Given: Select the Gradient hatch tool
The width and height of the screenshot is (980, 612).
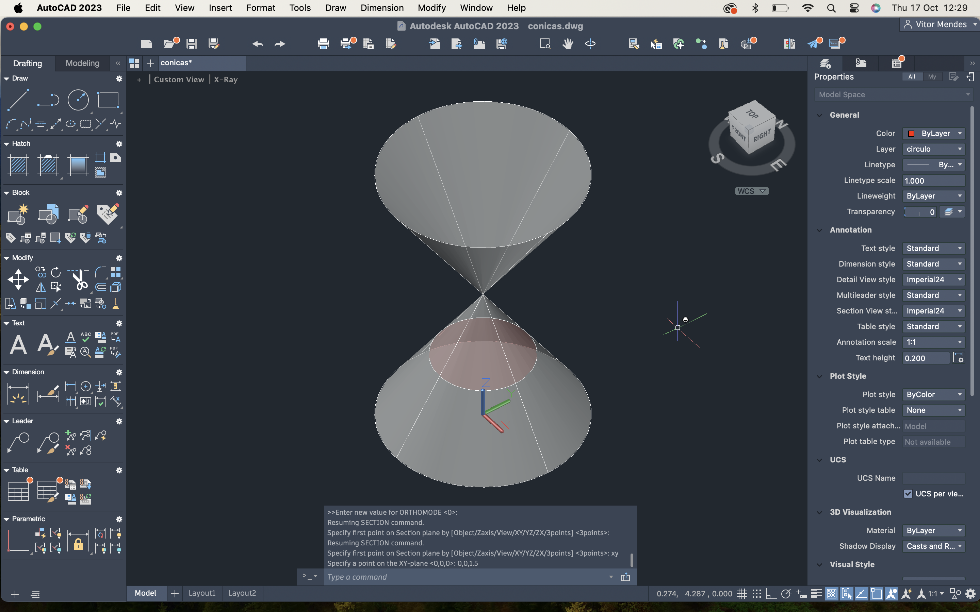Looking at the screenshot, I should (78, 165).
